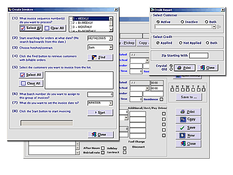Select Active customer radio button
Image resolution: width=233 pixels, height=175 pixels.
(x=158, y=22)
